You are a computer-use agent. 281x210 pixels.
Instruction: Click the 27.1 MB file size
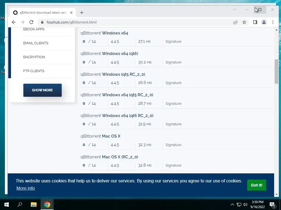144,42
